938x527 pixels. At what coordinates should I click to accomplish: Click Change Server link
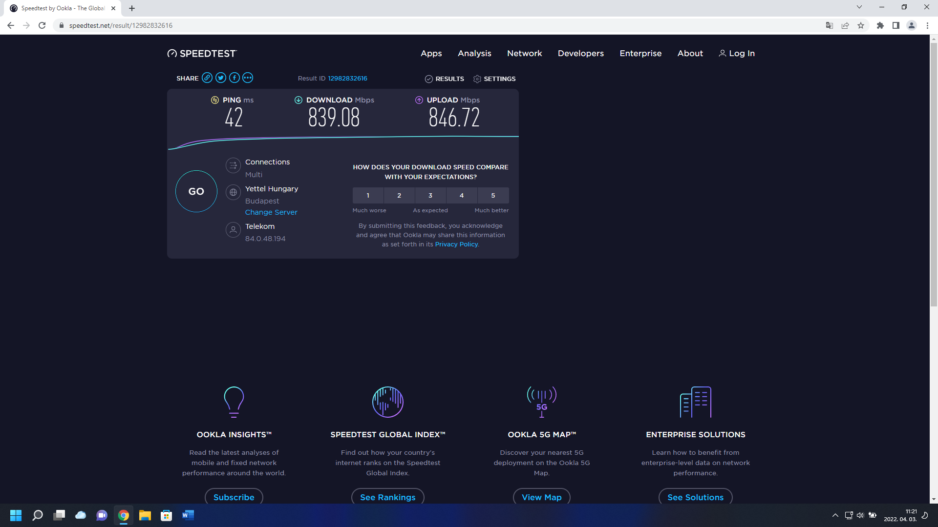[271, 212]
